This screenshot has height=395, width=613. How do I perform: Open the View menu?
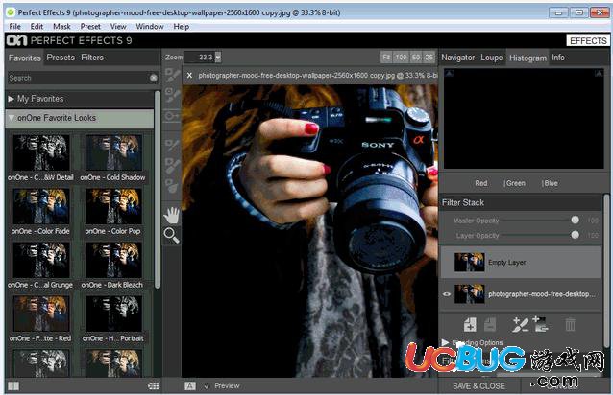118,27
